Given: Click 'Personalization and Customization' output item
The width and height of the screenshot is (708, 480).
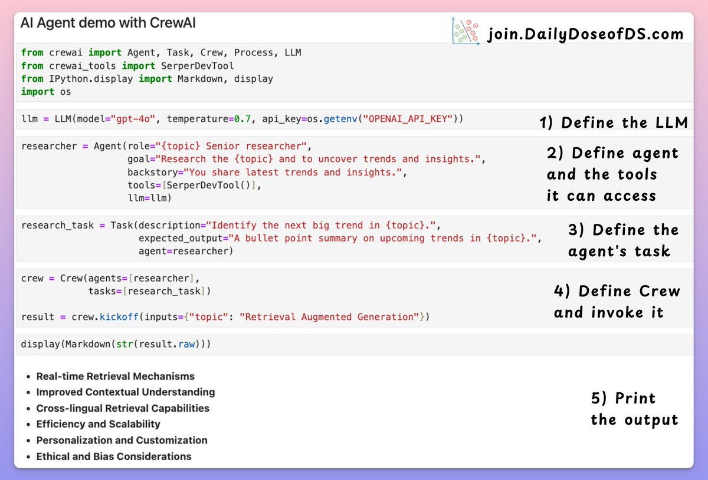Looking at the screenshot, I should click(122, 440).
